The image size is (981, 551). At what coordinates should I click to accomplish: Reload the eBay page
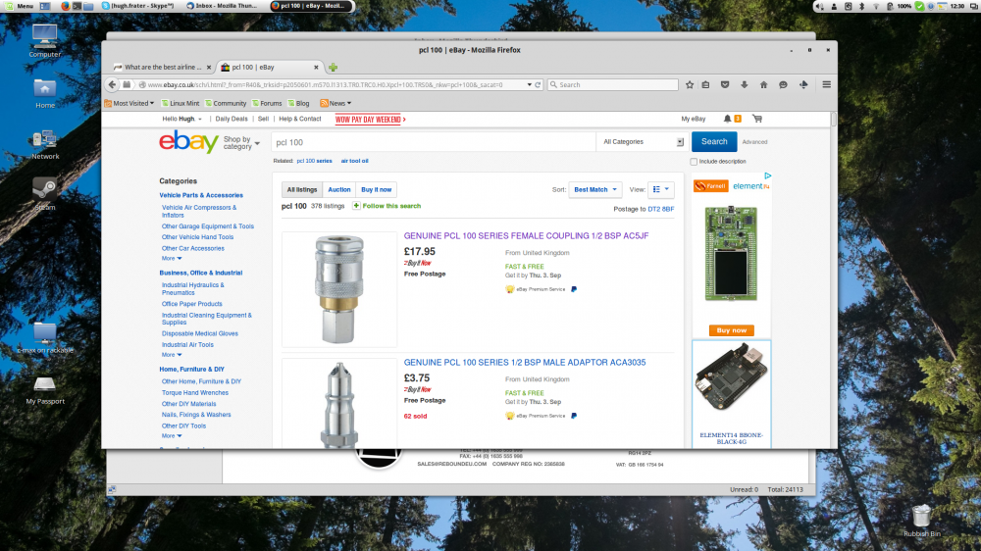click(x=538, y=84)
